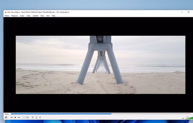
Task: Open the Playback menu
Action: pyautogui.click(x=14, y=16)
